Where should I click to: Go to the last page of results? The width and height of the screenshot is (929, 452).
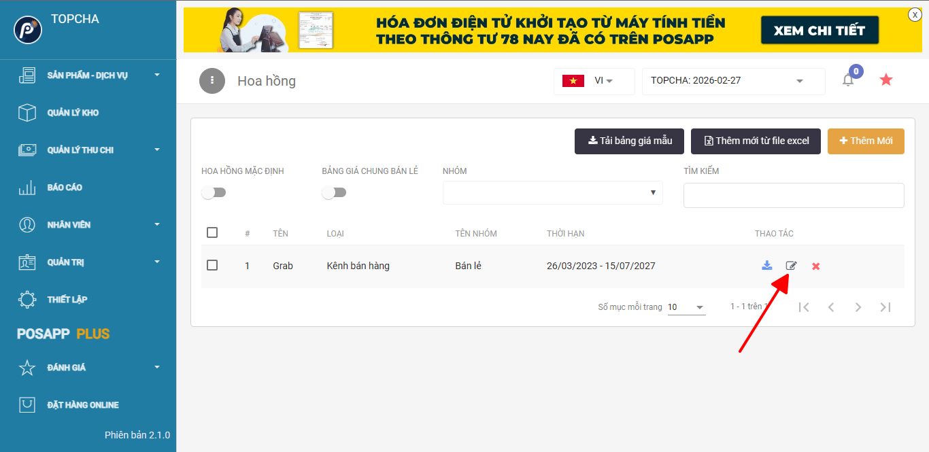click(x=885, y=307)
